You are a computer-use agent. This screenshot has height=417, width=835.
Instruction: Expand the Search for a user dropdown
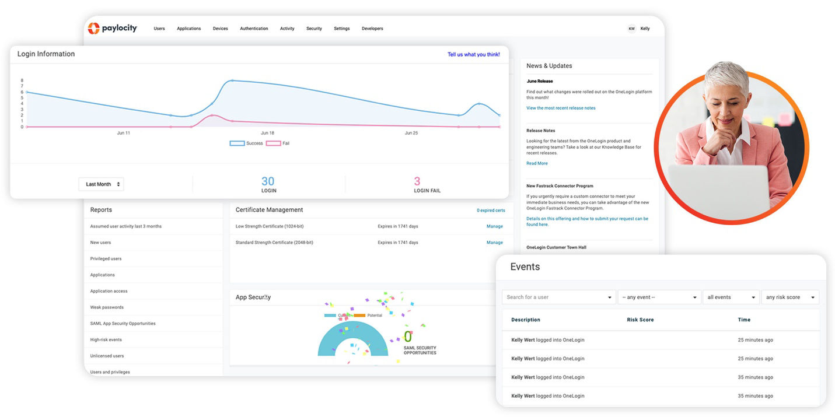[558, 297]
